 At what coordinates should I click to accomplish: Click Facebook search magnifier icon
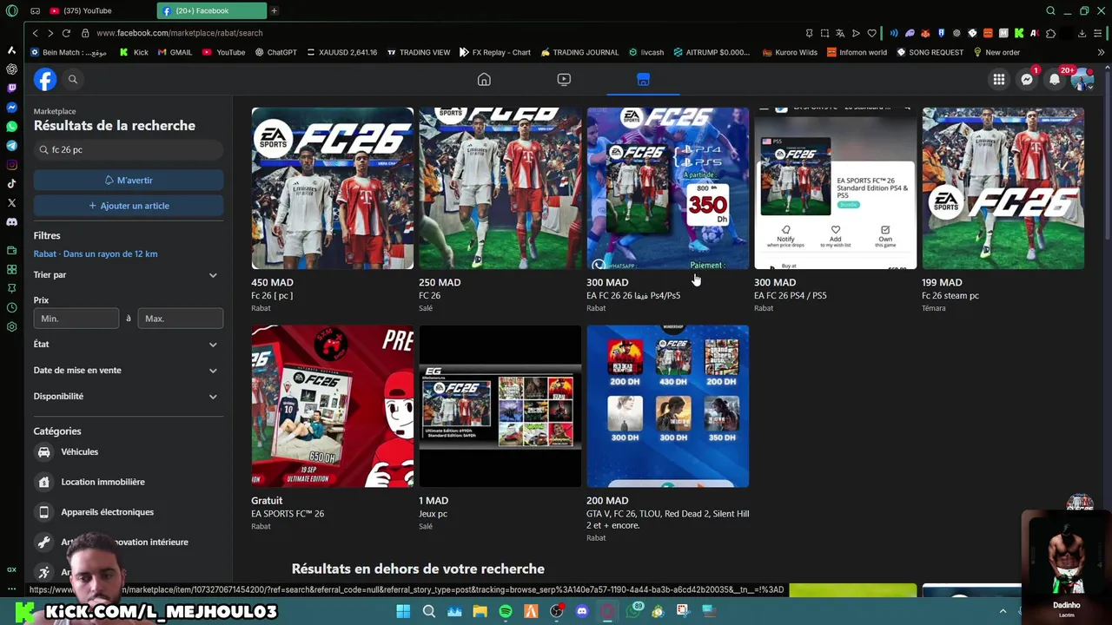[x=73, y=79]
